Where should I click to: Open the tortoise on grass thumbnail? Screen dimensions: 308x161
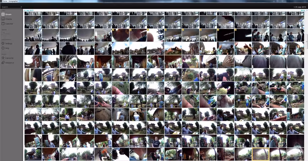pos(120,88)
